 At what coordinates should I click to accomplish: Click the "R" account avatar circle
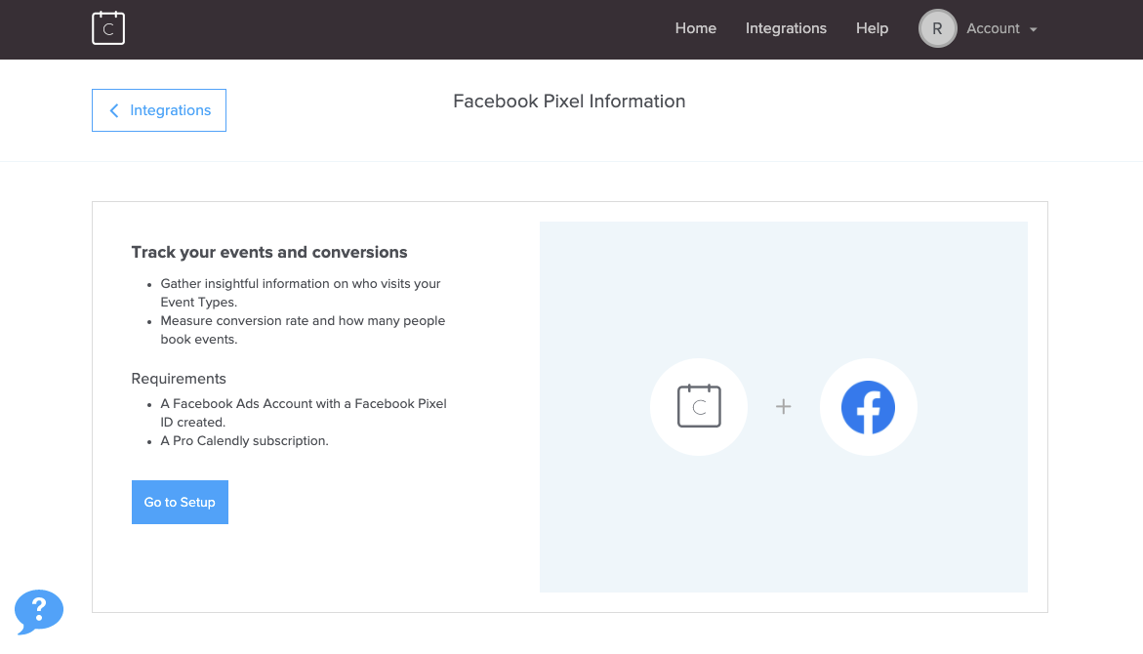(937, 28)
